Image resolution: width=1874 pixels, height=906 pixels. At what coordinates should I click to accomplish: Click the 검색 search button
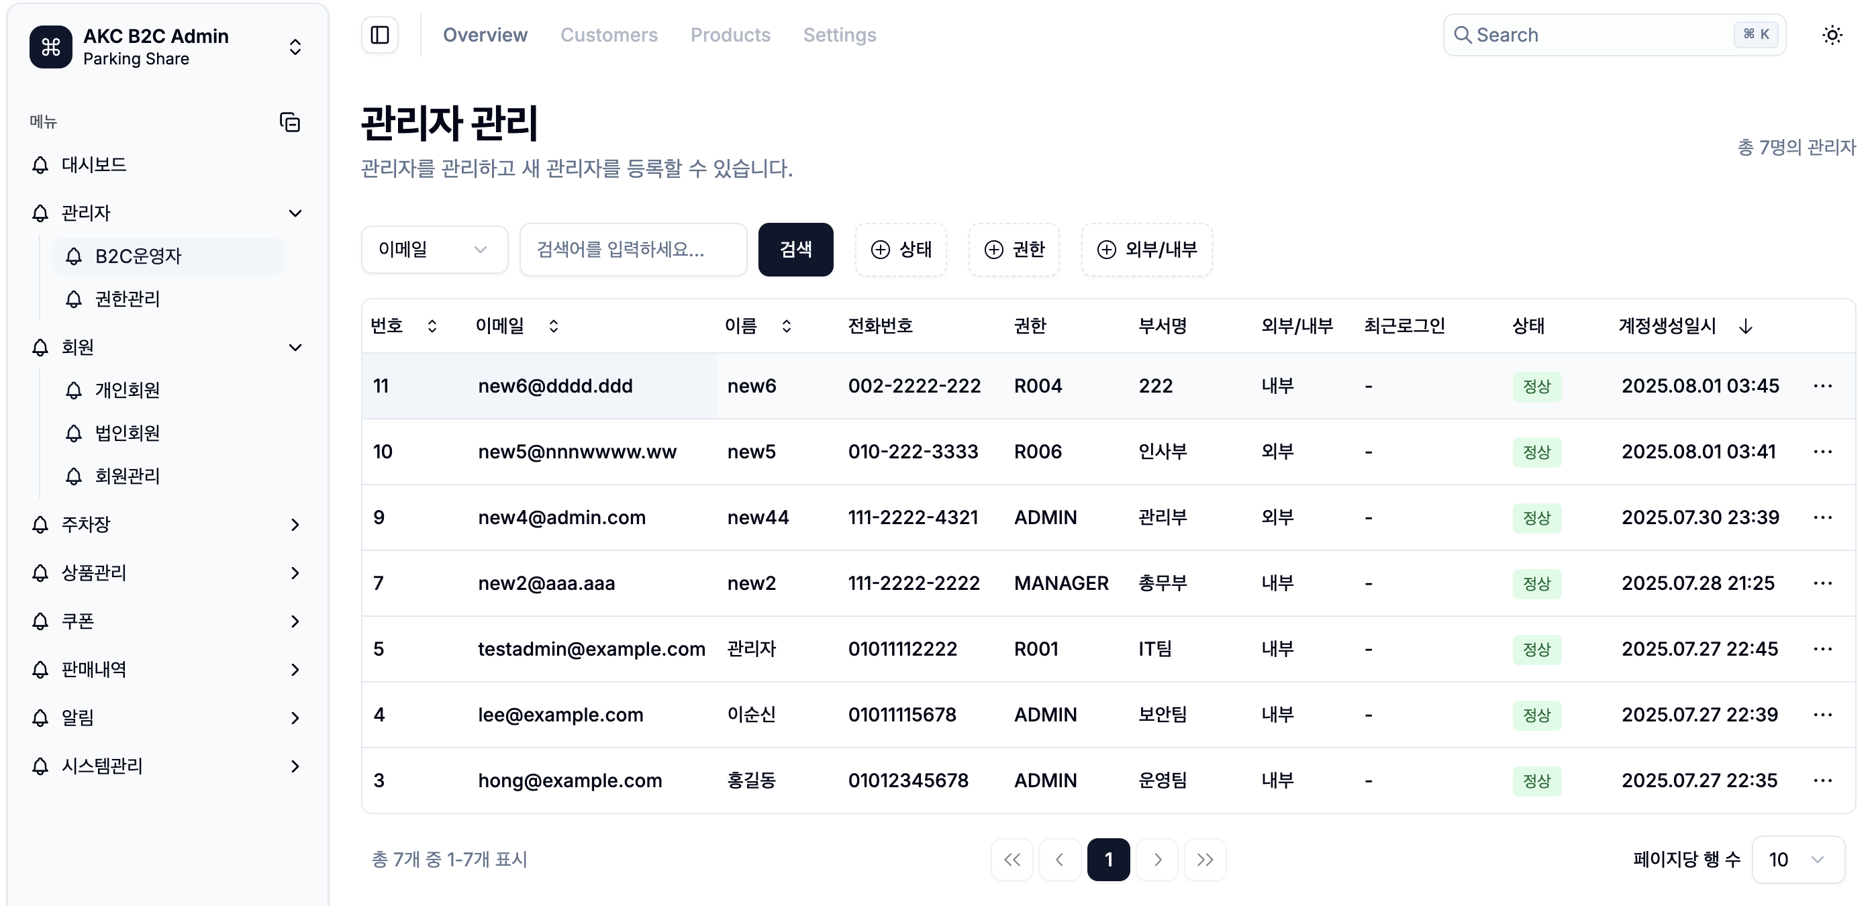coord(796,250)
